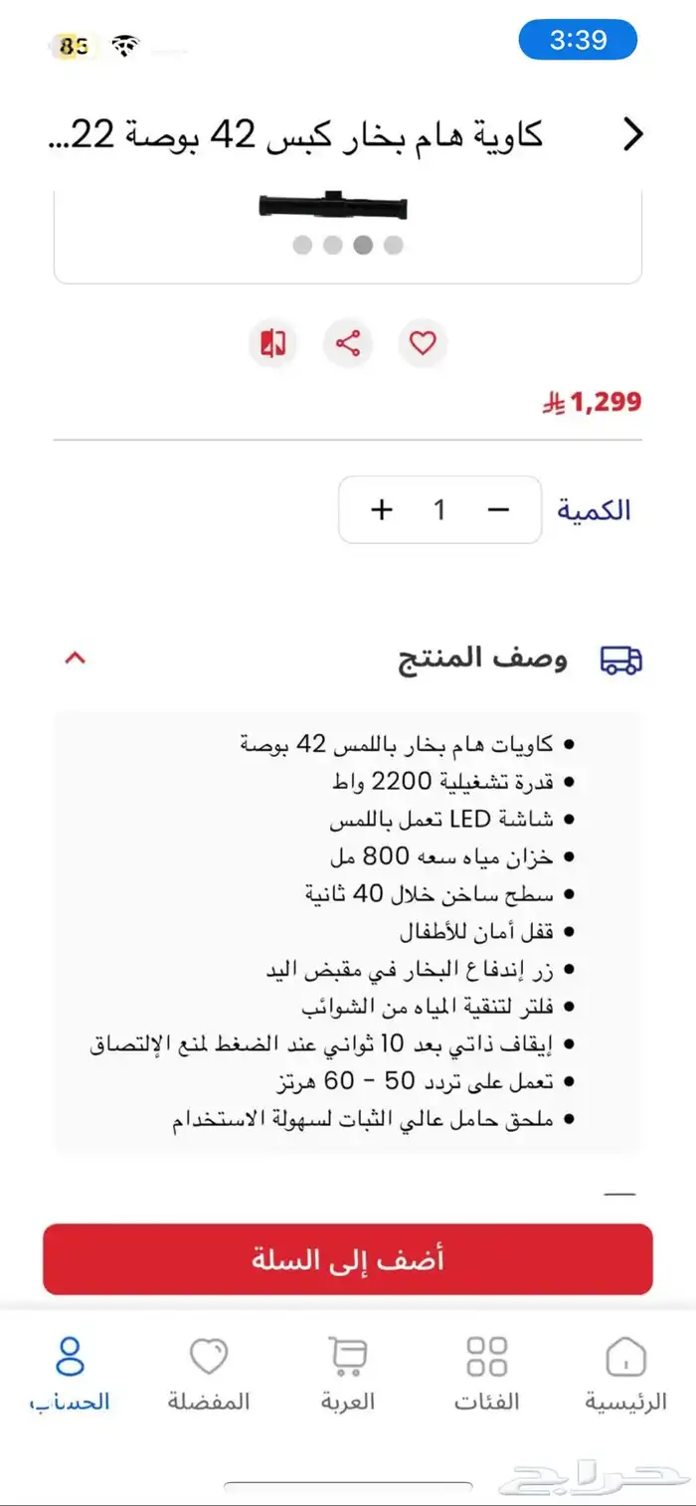The height and width of the screenshot is (1506, 696).
Task: Tap the 3:39 clock pill
Action: point(578,40)
